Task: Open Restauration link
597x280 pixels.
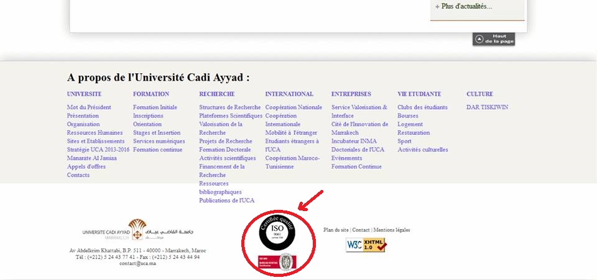Action: point(414,133)
